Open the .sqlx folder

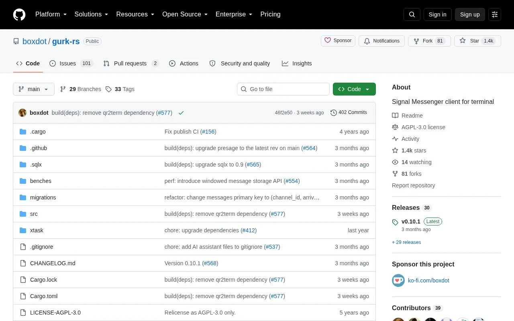pyautogui.click(x=36, y=165)
